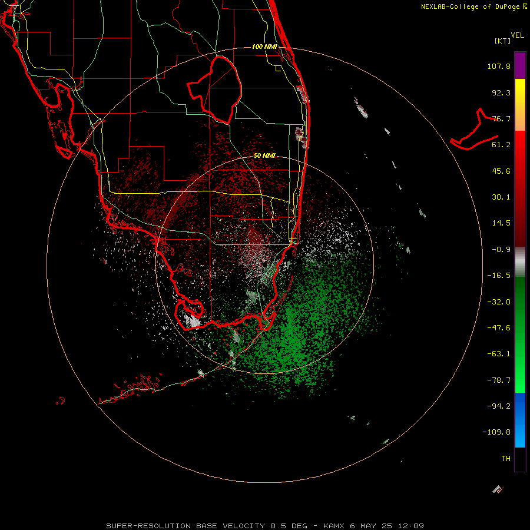Click the VEL legend title
The height and width of the screenshot is (530, 530).
pyautogui.click(x=517, y=35)
